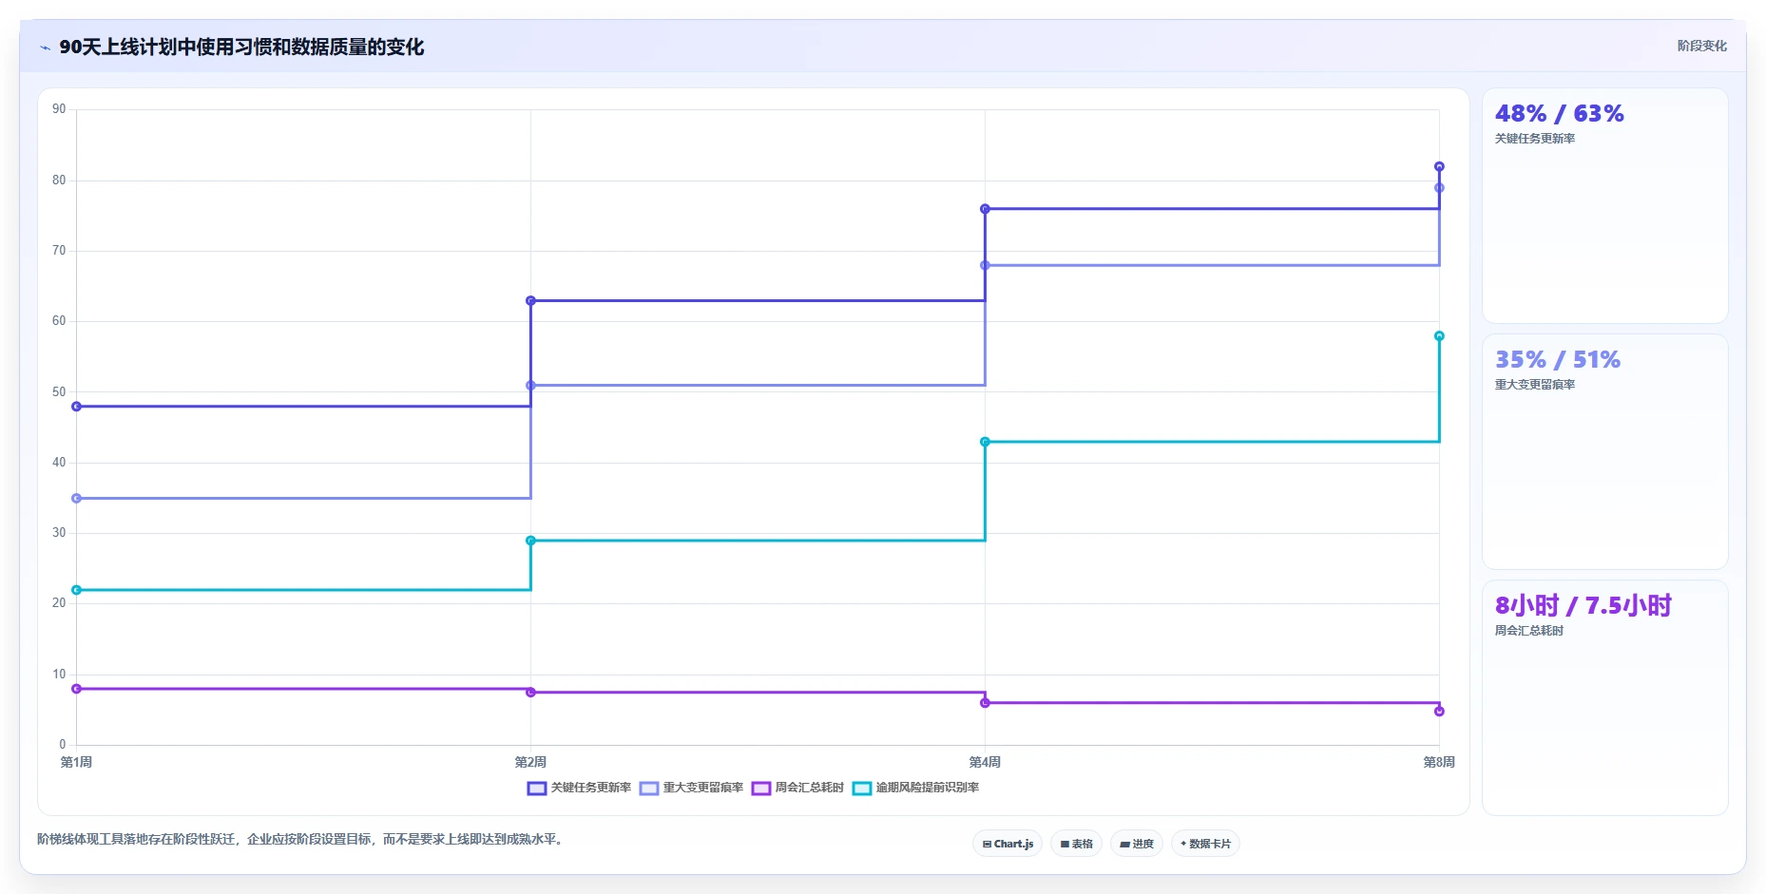Select the 重大变更留痕率 point at 第4周

985,265
